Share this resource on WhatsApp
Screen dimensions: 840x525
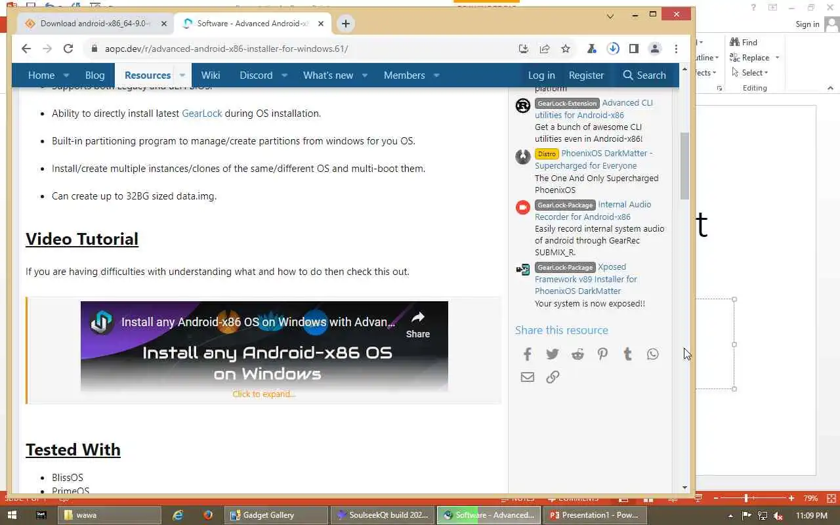(x=652, y=354)
